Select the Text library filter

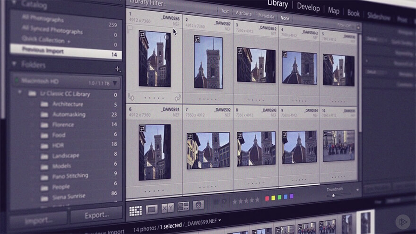click(225, 11)
